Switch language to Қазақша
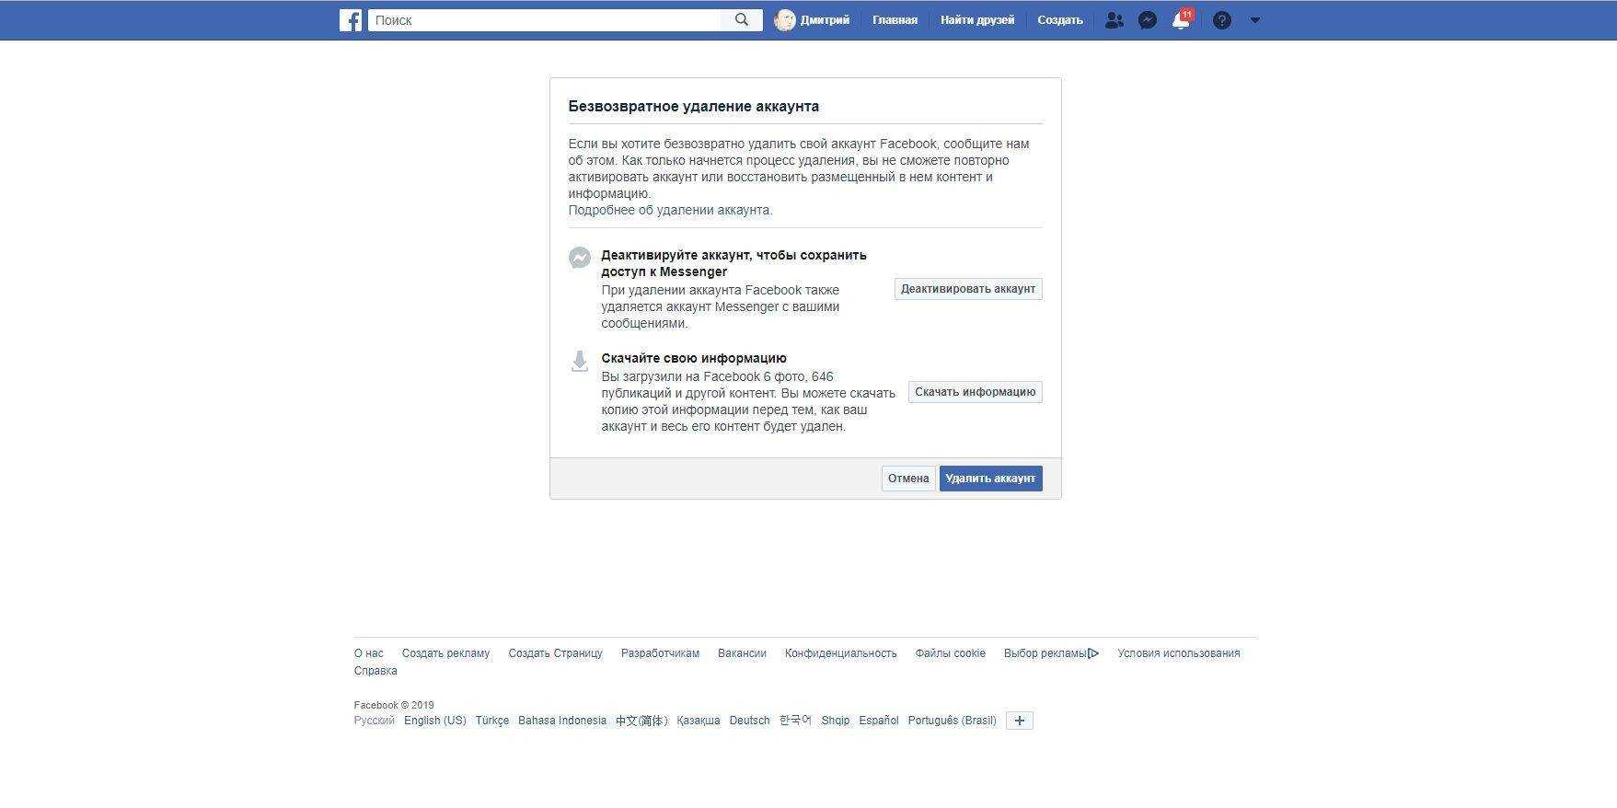This screenshot has width=1617, height=808. point(699,721)
